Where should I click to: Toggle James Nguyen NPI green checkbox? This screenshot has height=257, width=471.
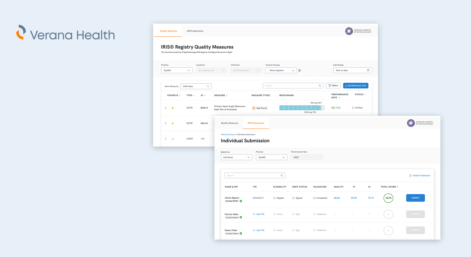point(241,201)
